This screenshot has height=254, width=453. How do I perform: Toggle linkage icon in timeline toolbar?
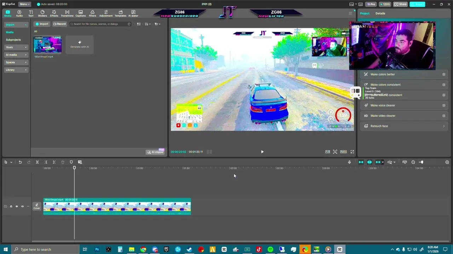pyautogui.click(x=378, y=162)
